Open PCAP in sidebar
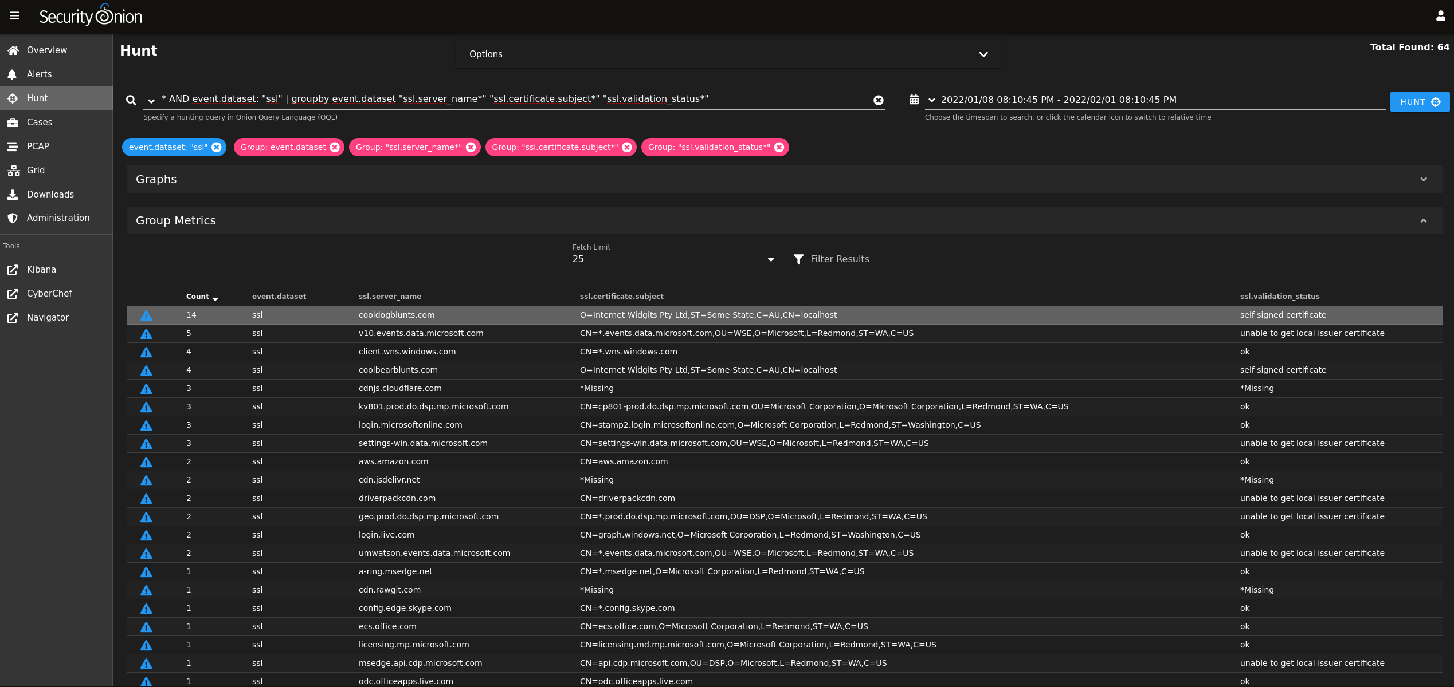 pyautogui.click(x=56, y=147)
